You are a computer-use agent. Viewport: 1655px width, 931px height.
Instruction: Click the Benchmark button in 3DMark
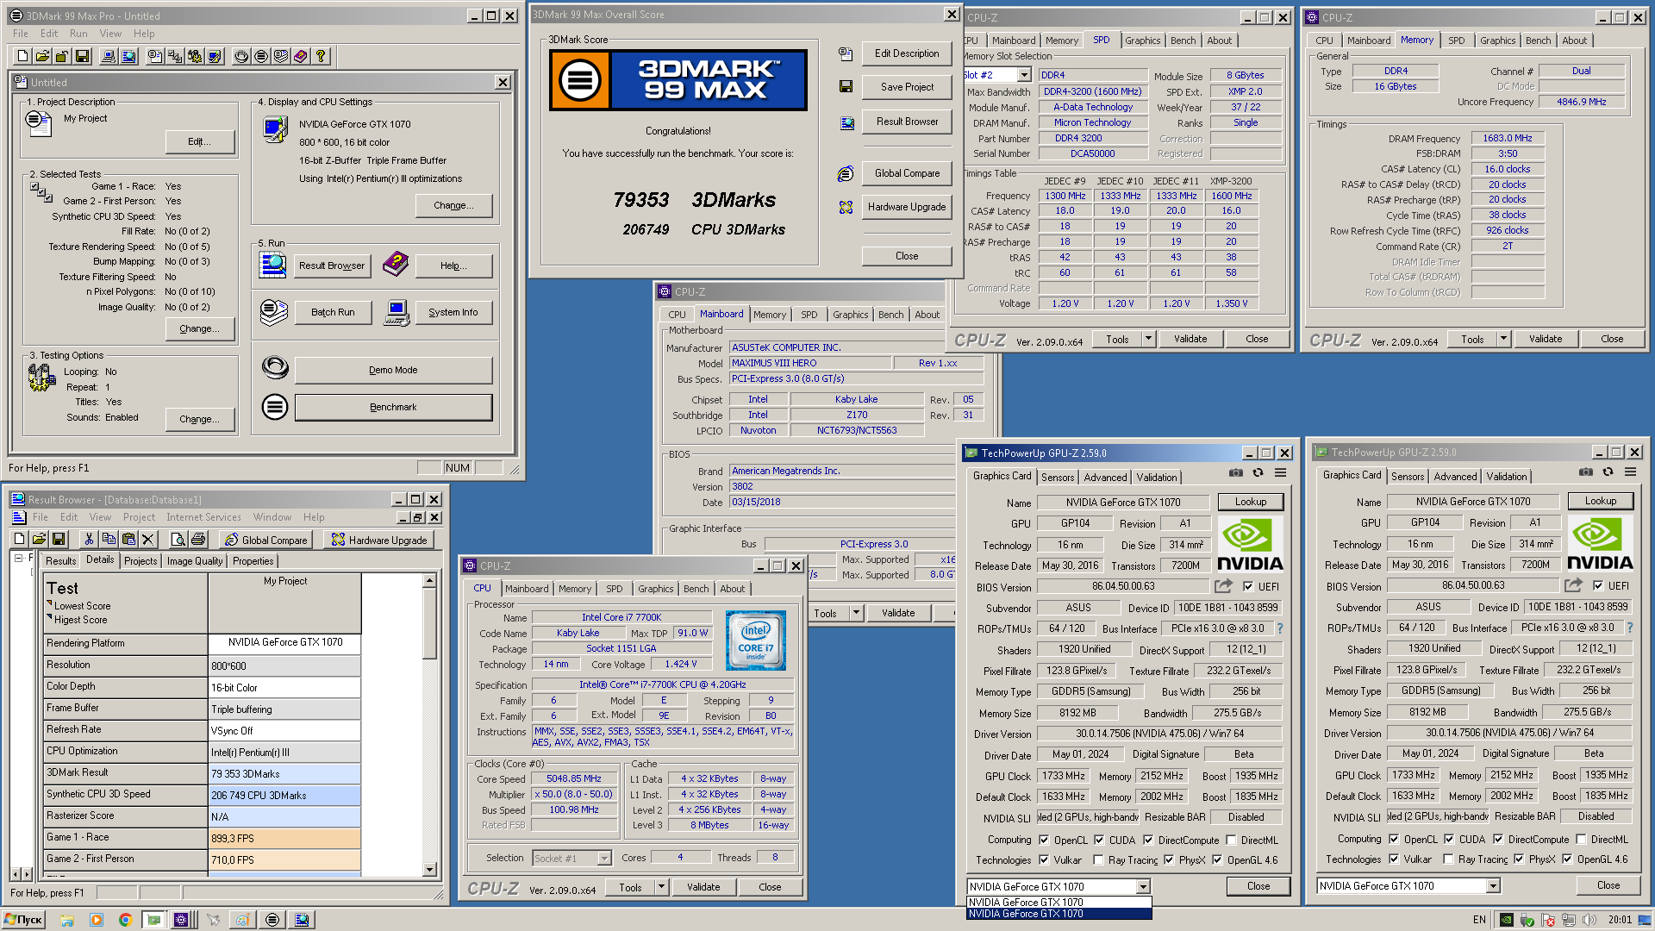[393, 408]
